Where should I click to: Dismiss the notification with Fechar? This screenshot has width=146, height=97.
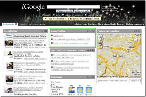(x=96, y=19)
